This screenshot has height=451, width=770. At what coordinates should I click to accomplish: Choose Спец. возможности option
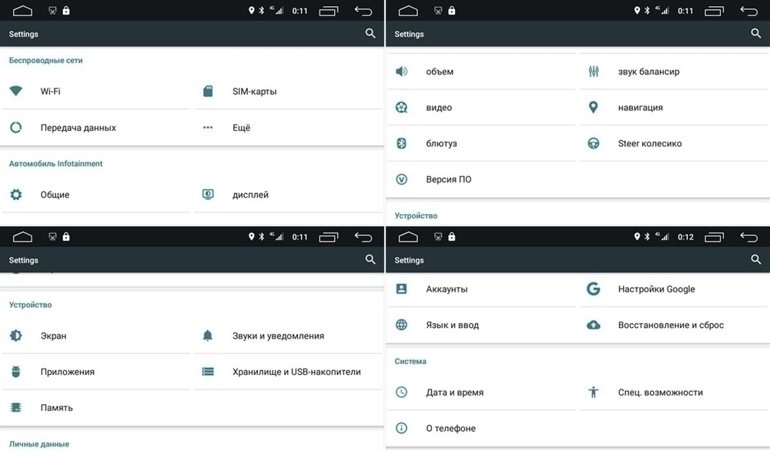tap(660, 393)
